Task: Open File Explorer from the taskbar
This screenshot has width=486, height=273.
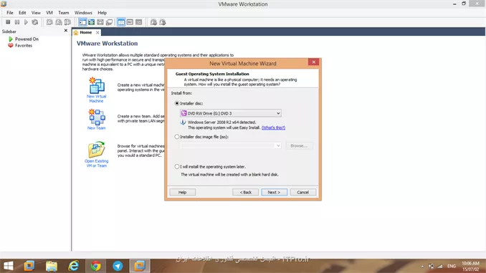Action: 52,266
